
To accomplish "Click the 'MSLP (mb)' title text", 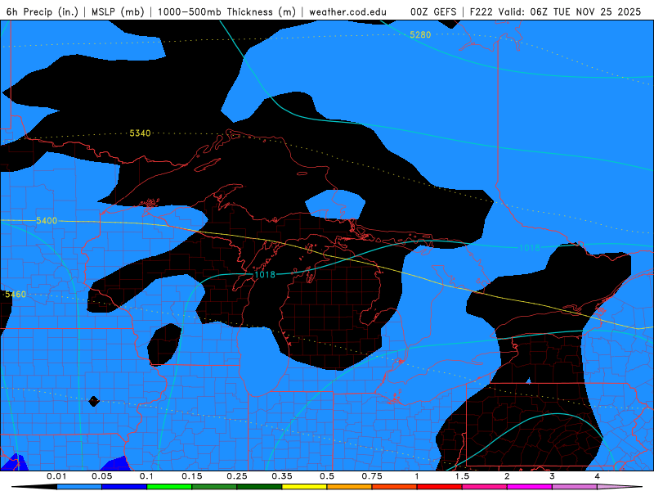I will (x=118, y=11).
